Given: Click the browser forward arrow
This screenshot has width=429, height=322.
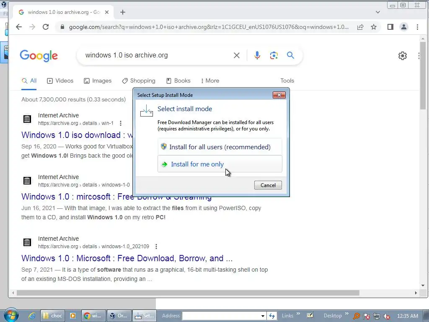Looking at the screenshot, I should (x=32, y=27).
